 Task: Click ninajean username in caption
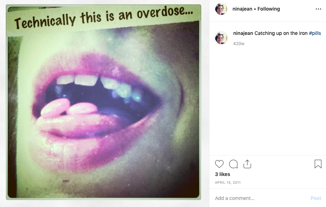click(x=243, y=33)
